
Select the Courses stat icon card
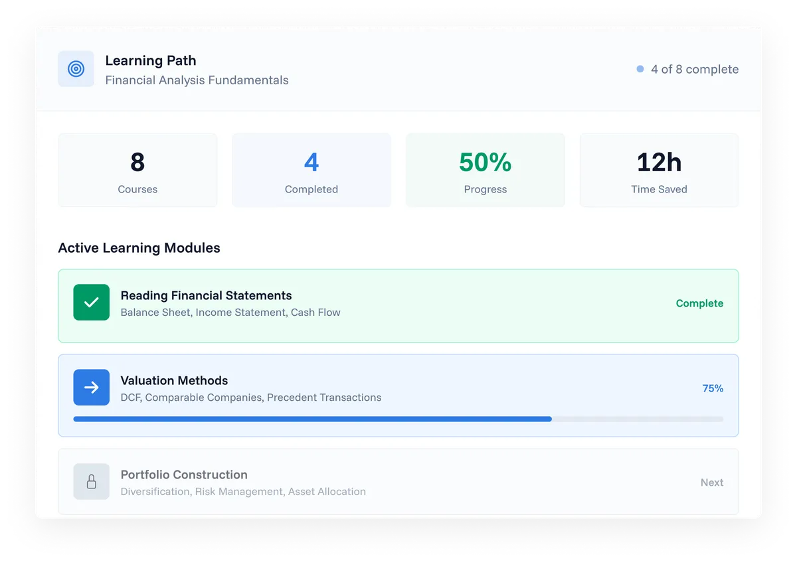137,170
